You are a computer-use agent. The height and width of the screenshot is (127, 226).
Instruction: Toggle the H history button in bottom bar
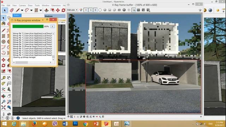pos(94,116)
